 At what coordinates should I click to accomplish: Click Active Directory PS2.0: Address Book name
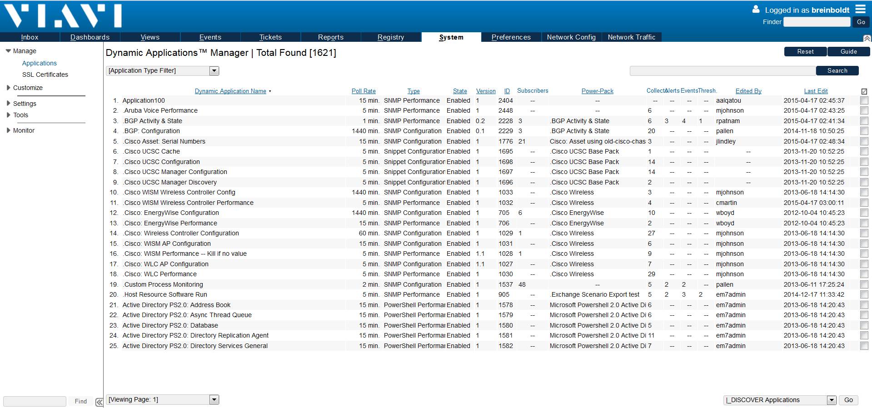[x=176, y=305]
